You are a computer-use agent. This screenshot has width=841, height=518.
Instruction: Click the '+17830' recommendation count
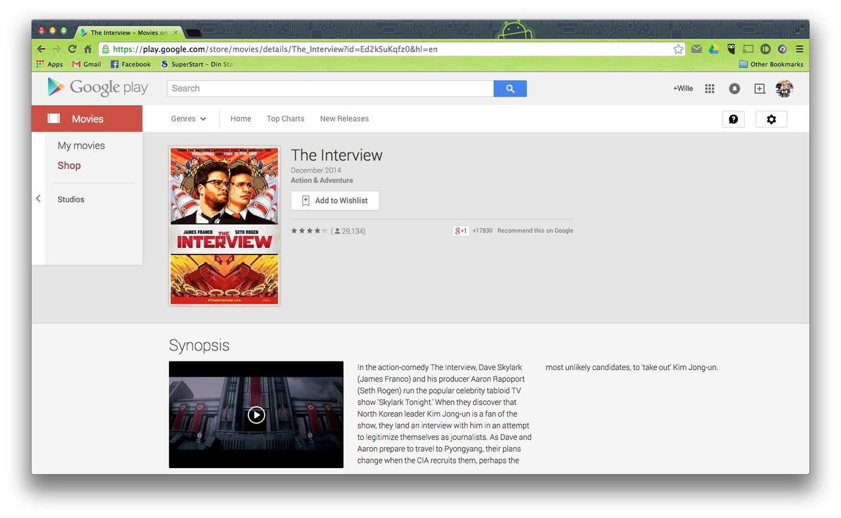coord(482,231)
